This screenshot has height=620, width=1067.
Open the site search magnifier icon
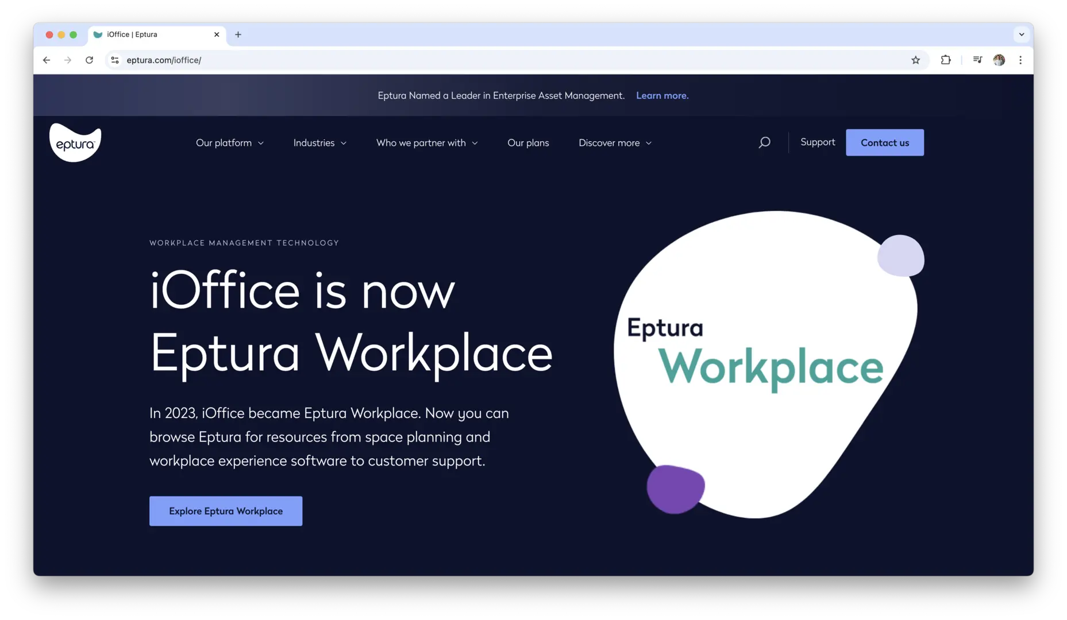tap(764, 142)
